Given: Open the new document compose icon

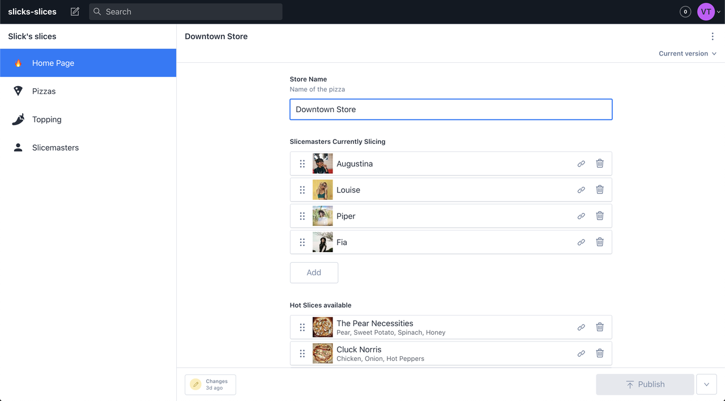Looking at the screenshot, I should point(74,11).
